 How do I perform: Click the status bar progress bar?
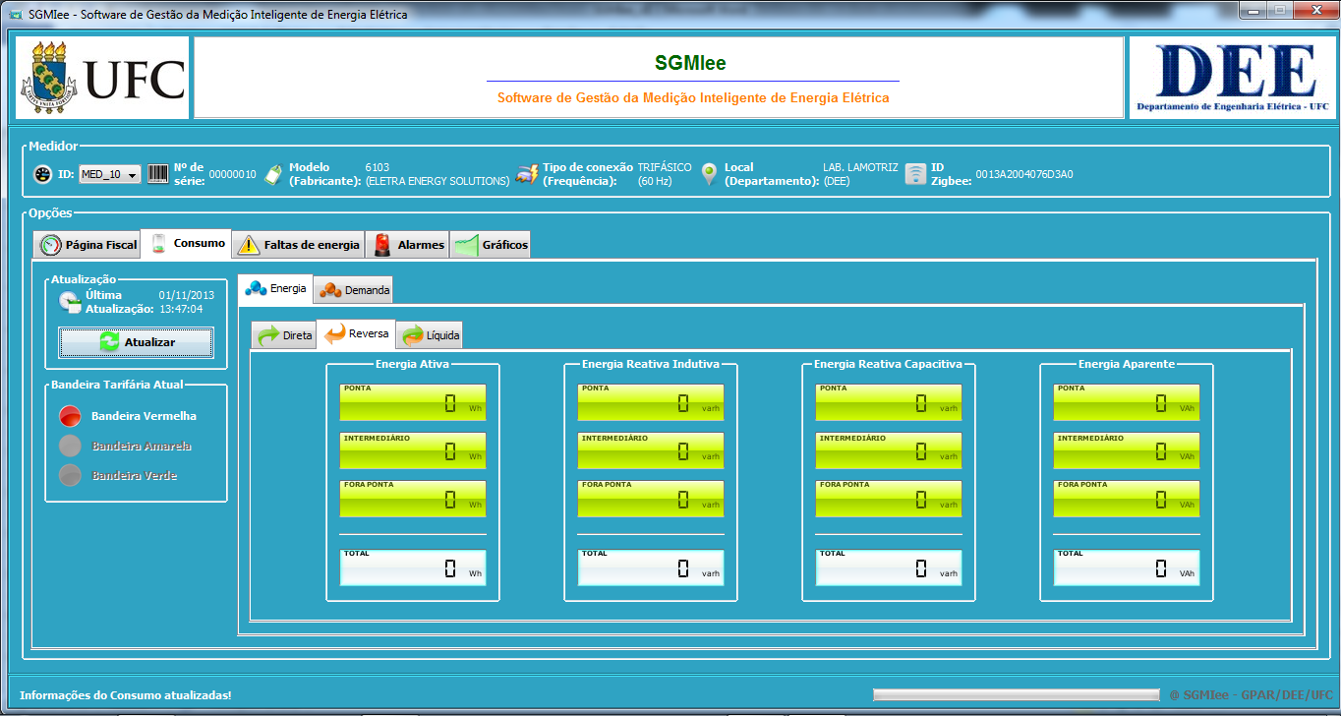[1016, 695]
